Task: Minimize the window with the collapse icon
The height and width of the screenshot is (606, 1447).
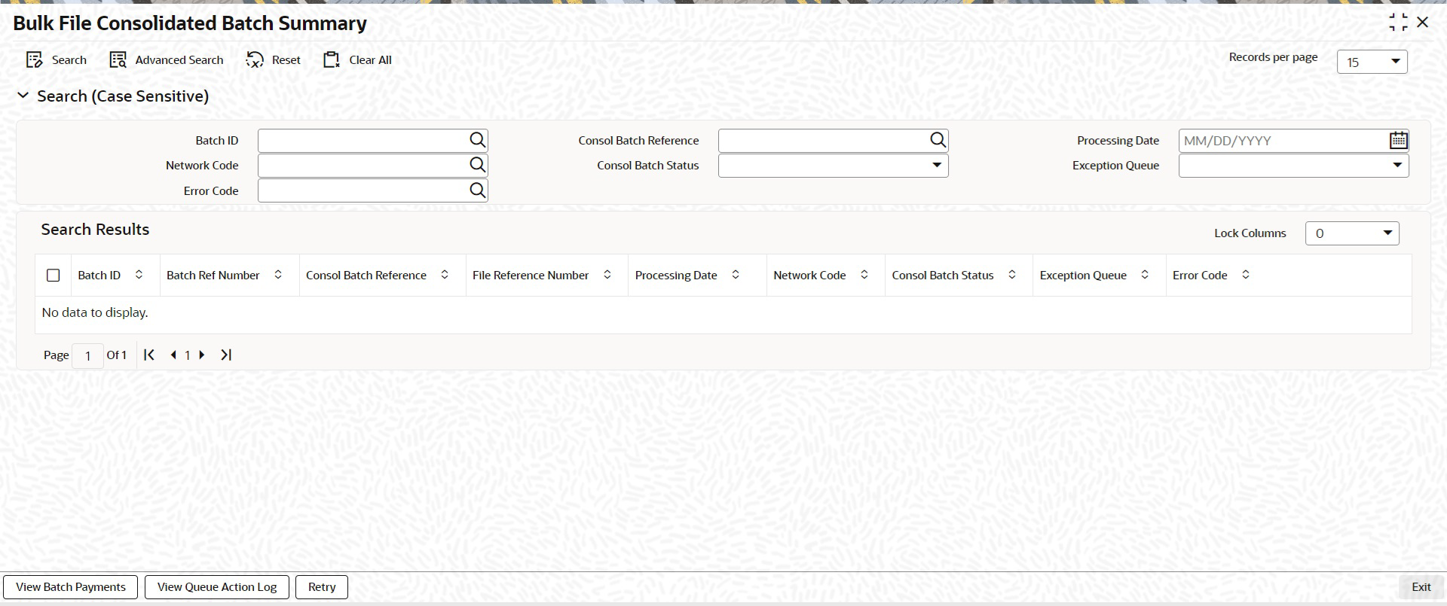Action: pyautogui.click(x=1398, y=23)
